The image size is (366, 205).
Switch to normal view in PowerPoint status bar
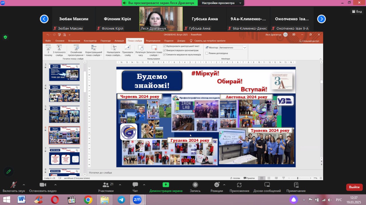[261, 178]
